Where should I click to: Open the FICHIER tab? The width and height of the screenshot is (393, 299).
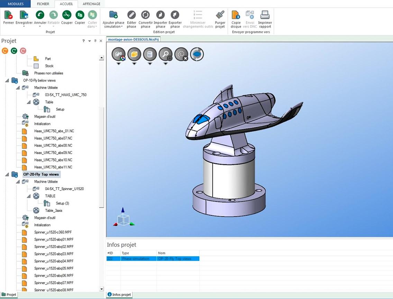(x=43, y=4)
